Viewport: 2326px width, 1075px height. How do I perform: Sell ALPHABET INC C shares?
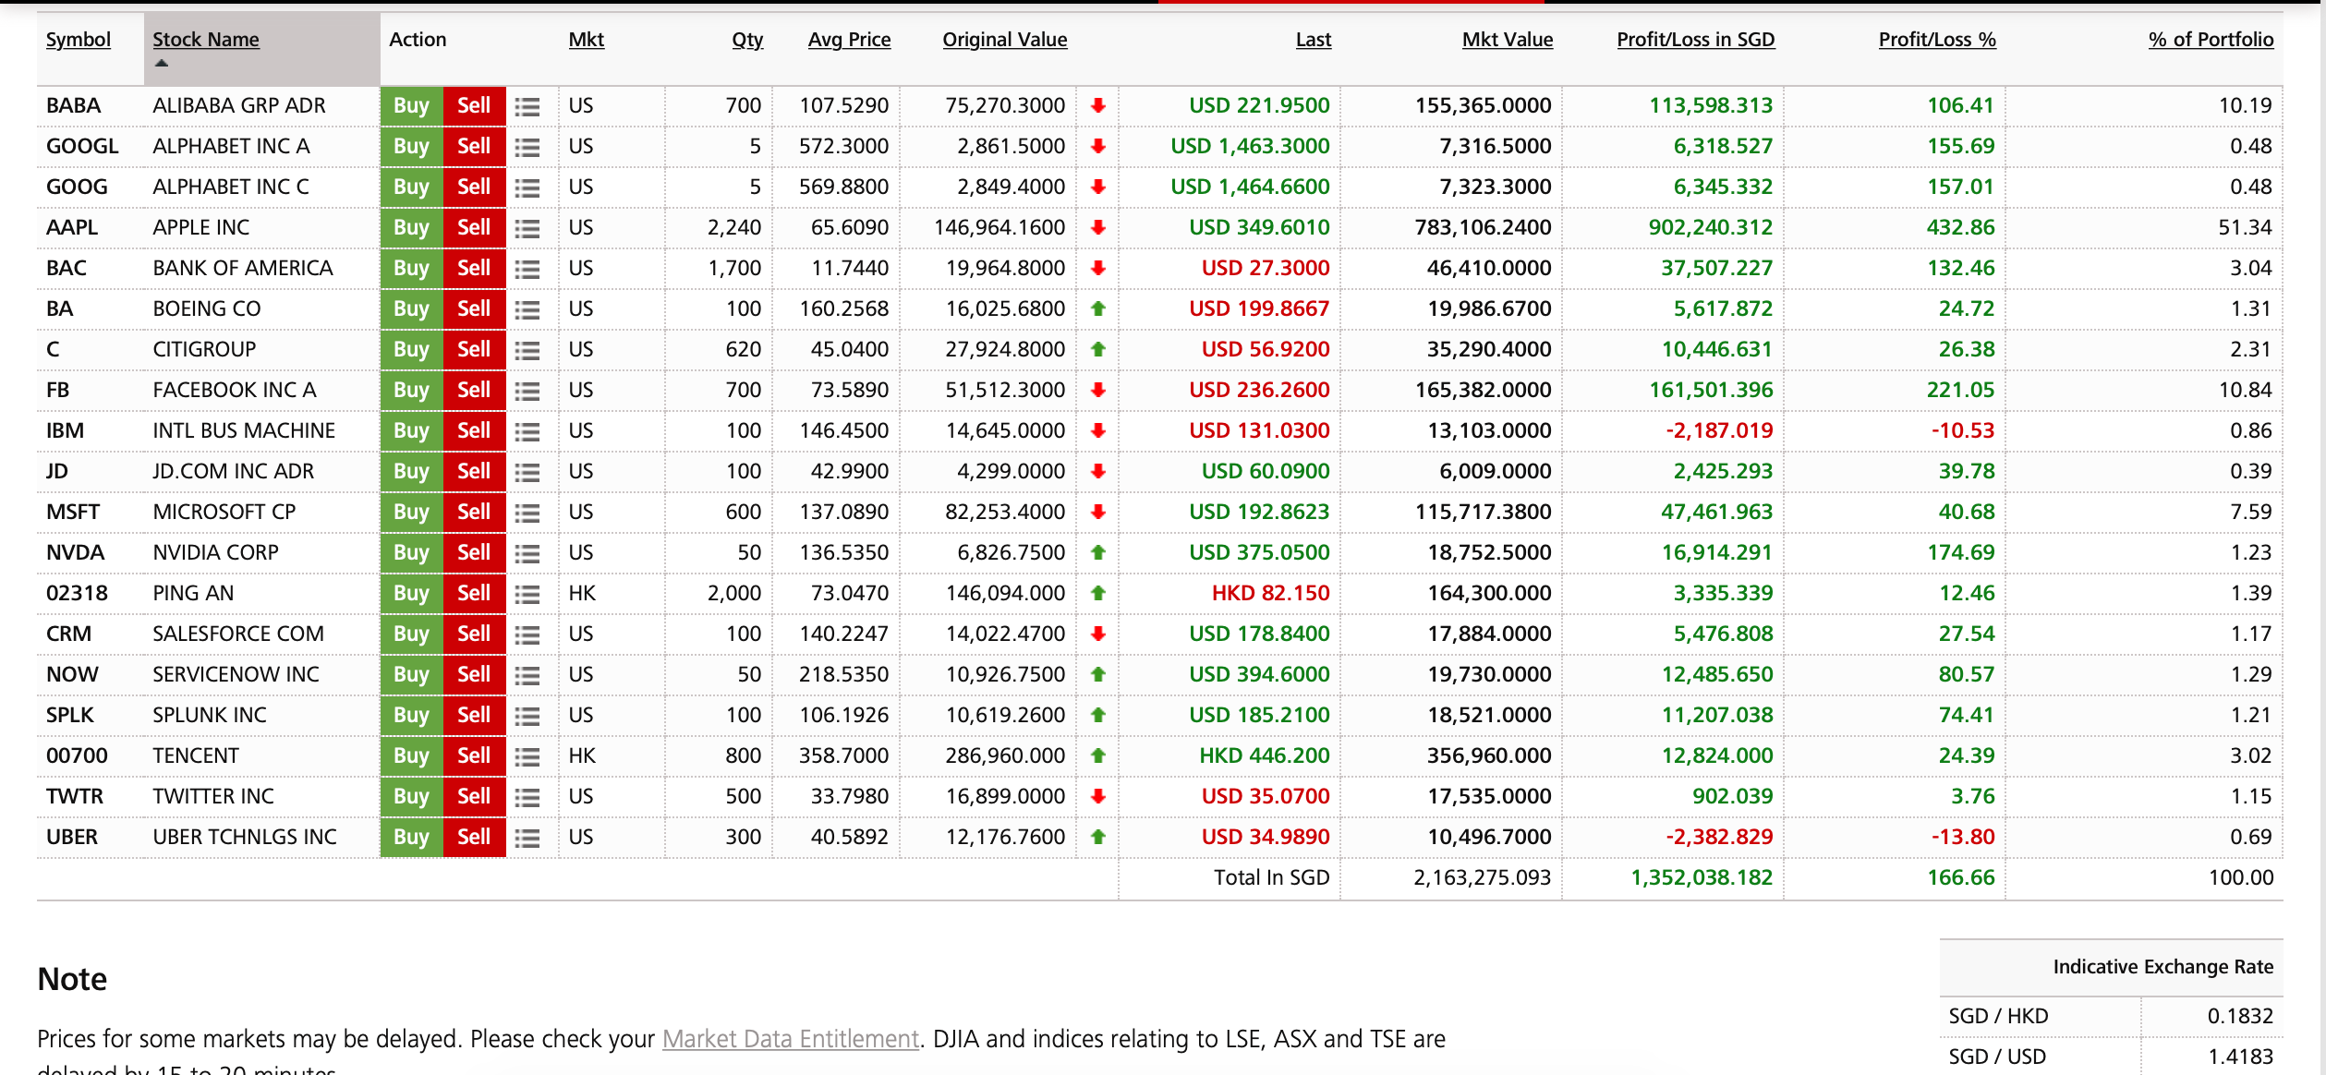point(475,187)
